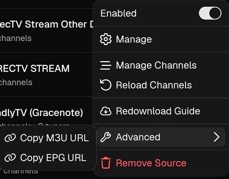Viewport: 229px width, 179px height.
Task: Click the Redownload Guide cloud icon
Action: click(x=106, y=111)
